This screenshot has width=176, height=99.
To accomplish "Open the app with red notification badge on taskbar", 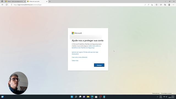I will pyautogui.click(x=100, y=97).
